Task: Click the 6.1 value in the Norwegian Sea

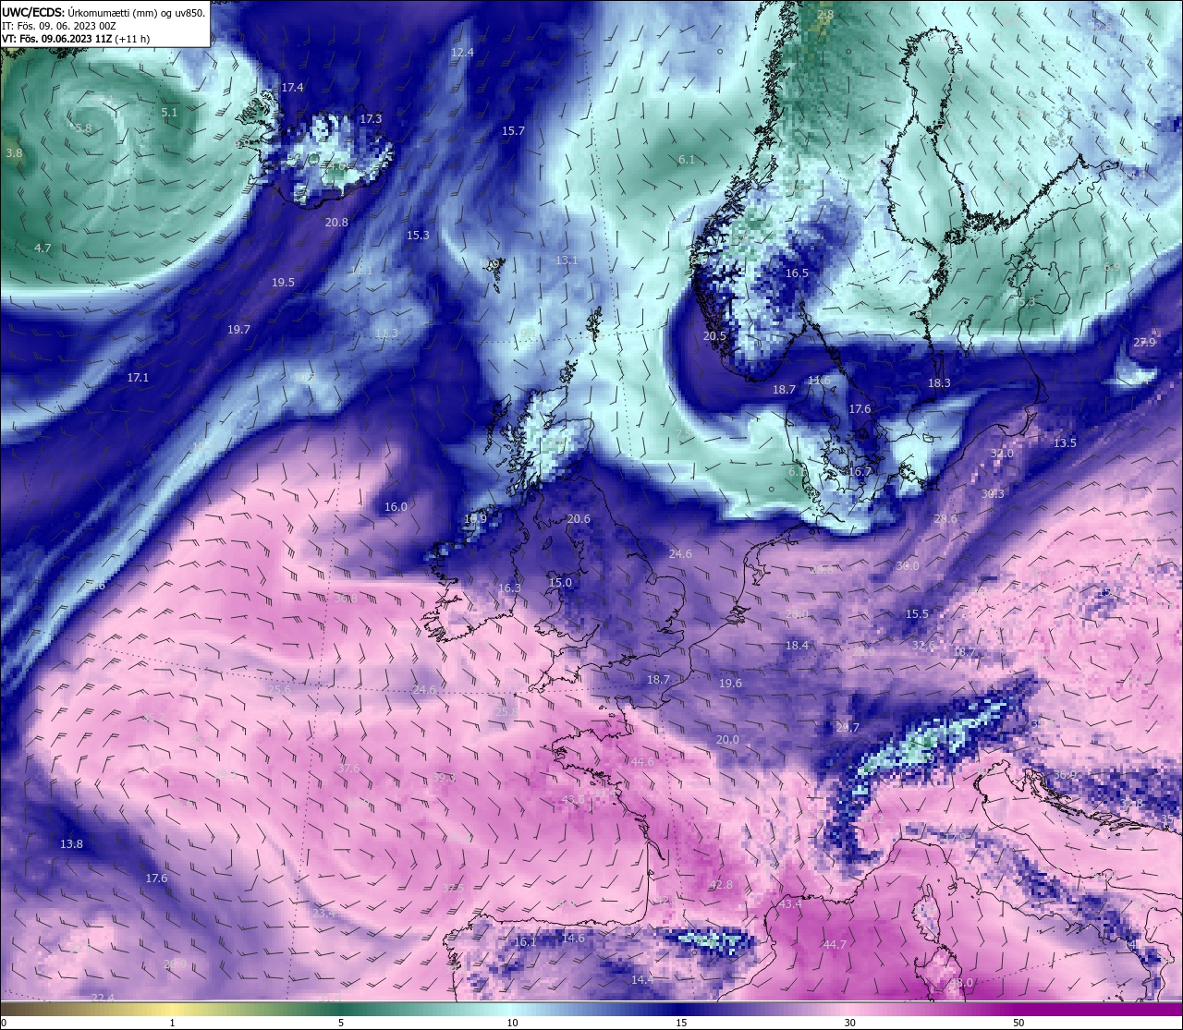Action: tap(687, 160)
